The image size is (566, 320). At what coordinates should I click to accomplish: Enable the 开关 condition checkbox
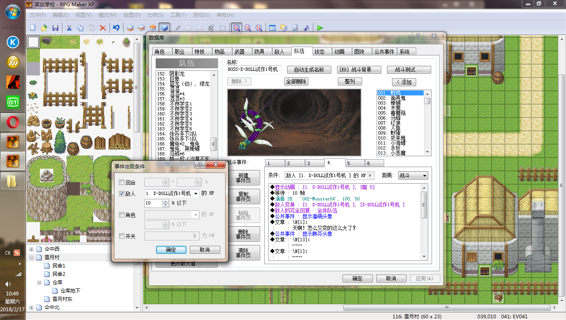[122, 236]
